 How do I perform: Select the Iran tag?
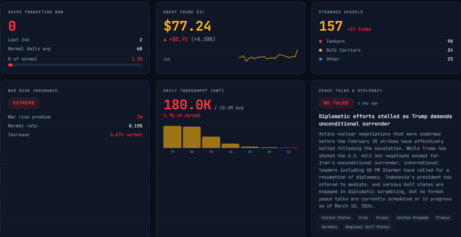pos(363,218)
